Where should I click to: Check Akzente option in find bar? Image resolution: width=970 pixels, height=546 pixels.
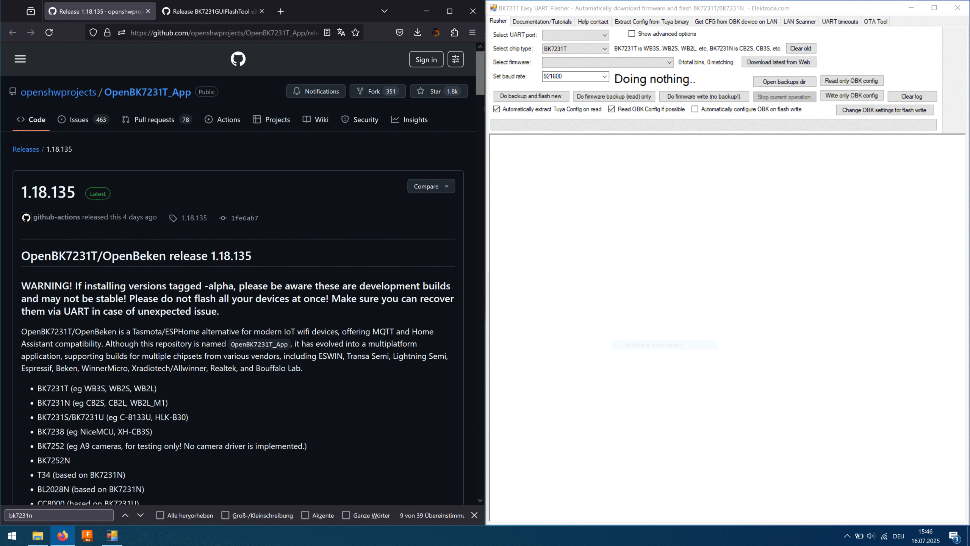coord(305,515)
